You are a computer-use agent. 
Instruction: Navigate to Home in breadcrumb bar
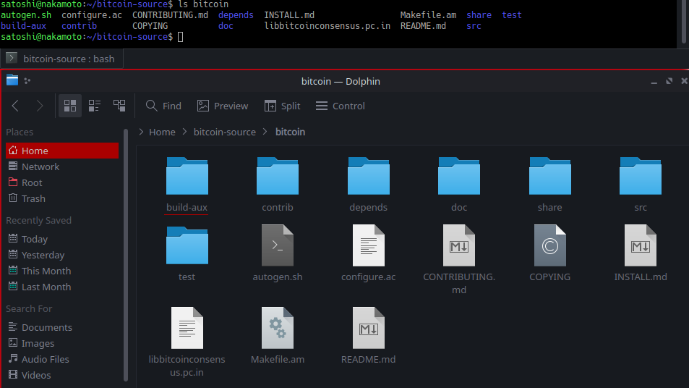[x=162, y=132]
